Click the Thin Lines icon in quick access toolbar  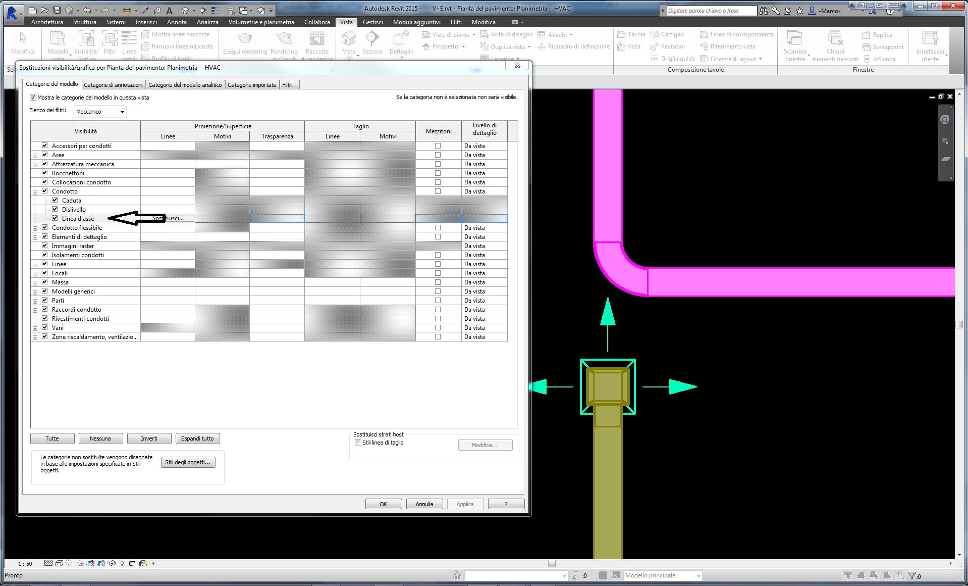[x=214, y=10]
